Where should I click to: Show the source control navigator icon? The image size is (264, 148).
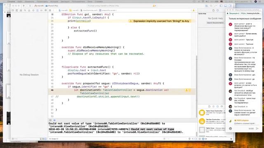pos(17,10)
